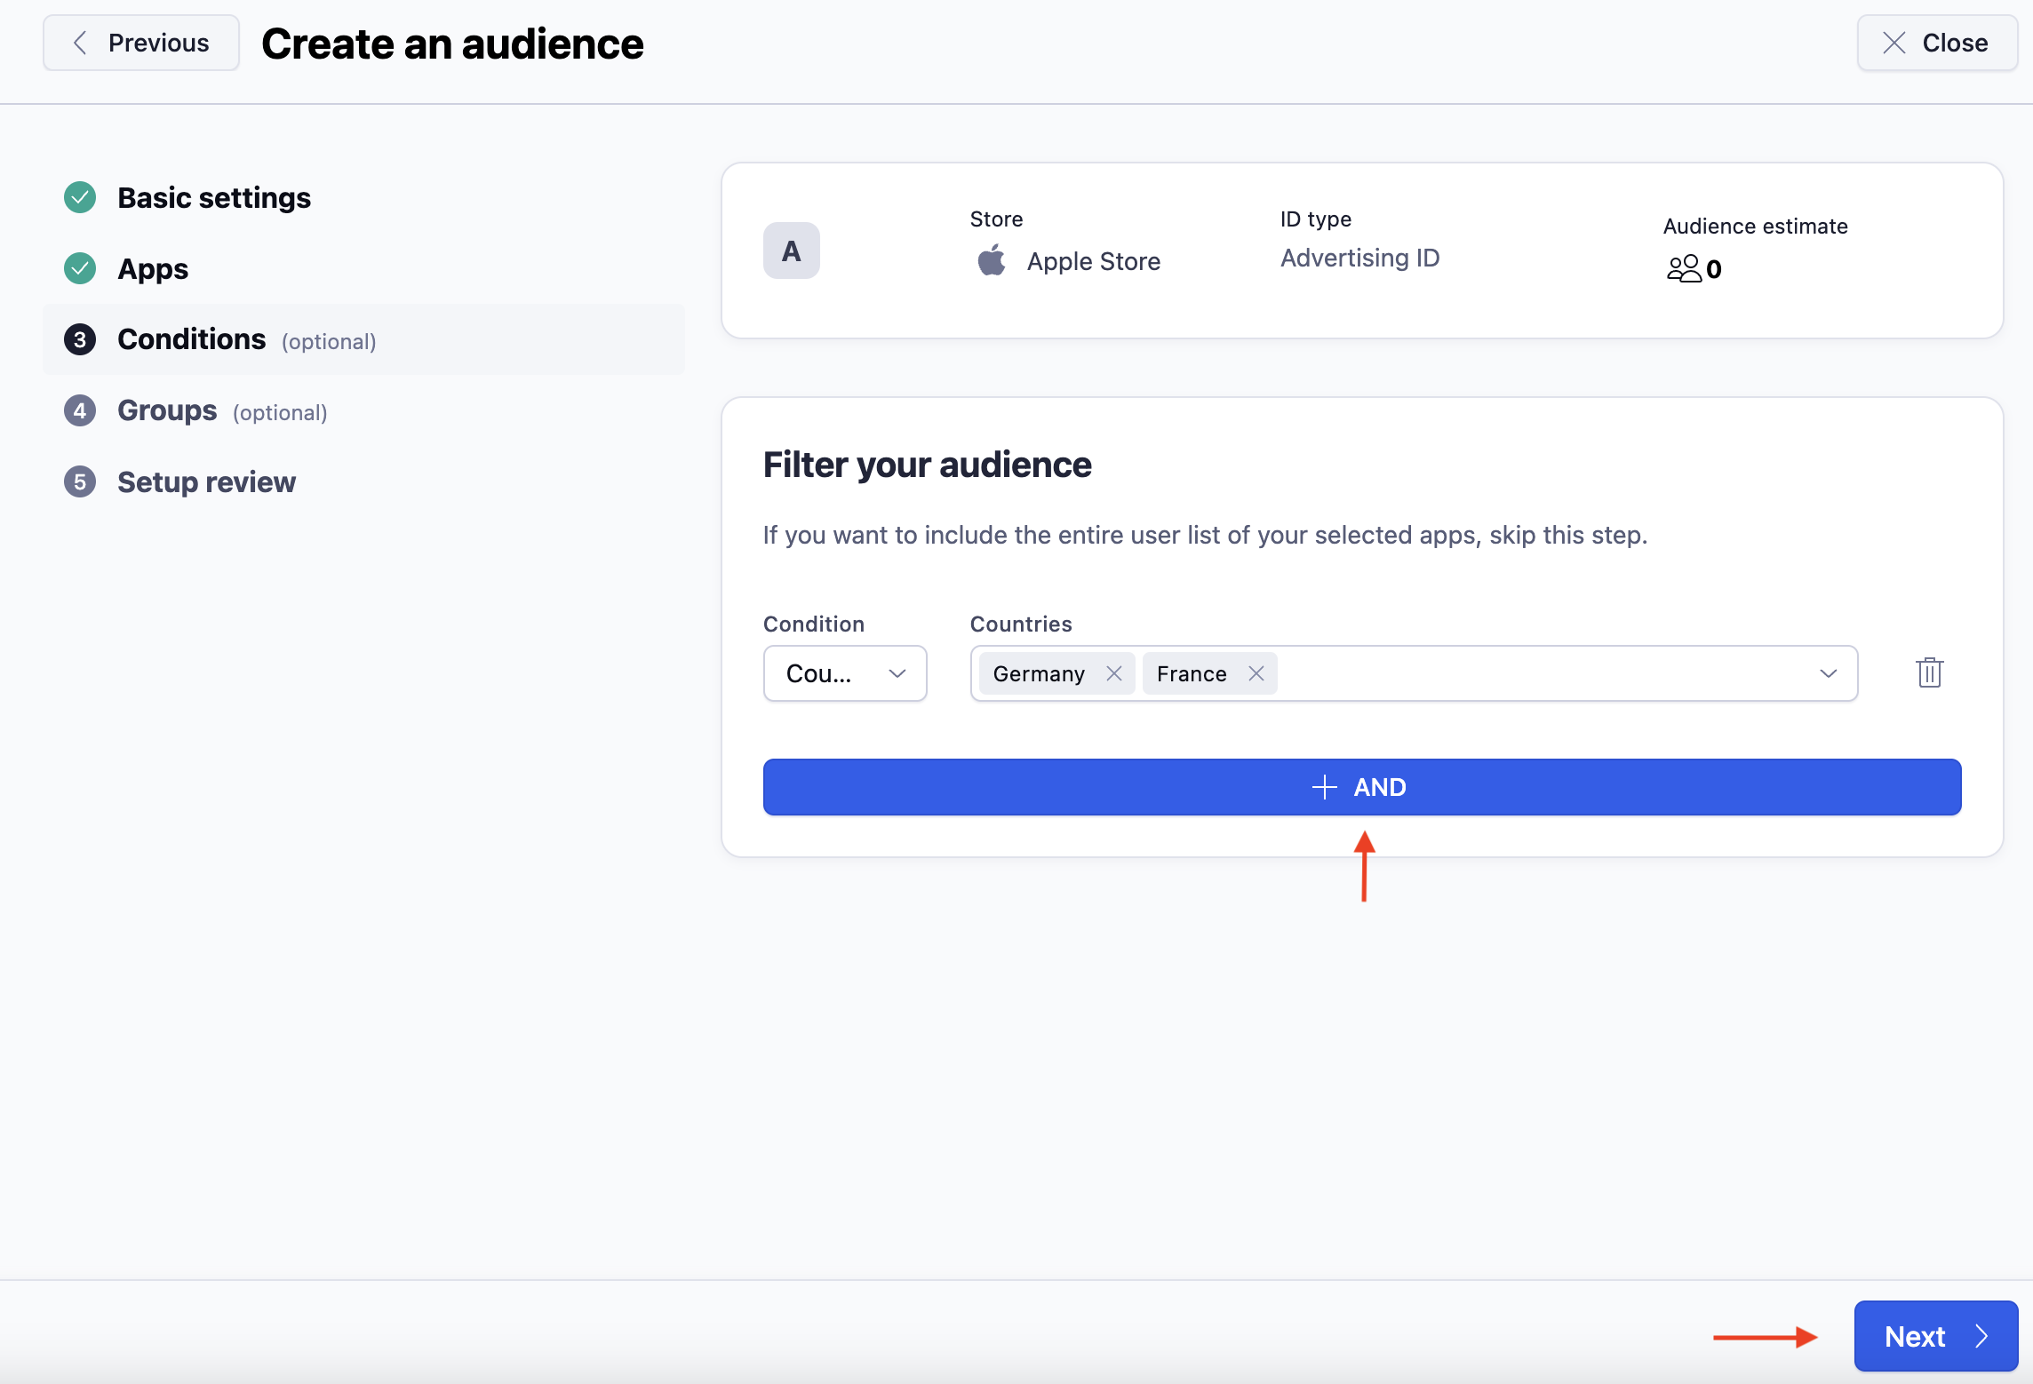Click the Apple Store logo icon
Screen dimensions: 2033x1384
point(992,260)
